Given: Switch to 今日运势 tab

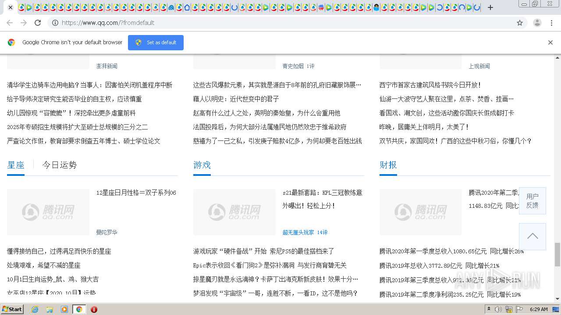Looking at the screenshot, I should [x=60, y=165].
